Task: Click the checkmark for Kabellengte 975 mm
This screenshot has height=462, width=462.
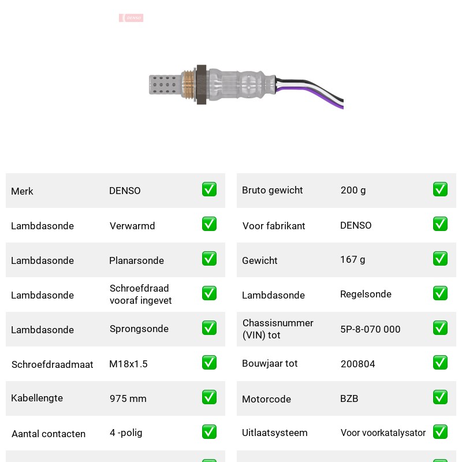Action: tap(209, 397)
